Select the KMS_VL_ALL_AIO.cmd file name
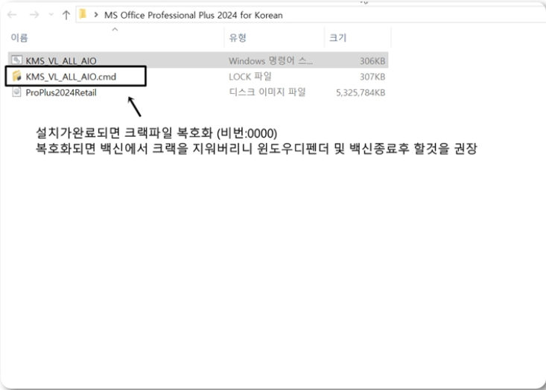 click(71, 77)
